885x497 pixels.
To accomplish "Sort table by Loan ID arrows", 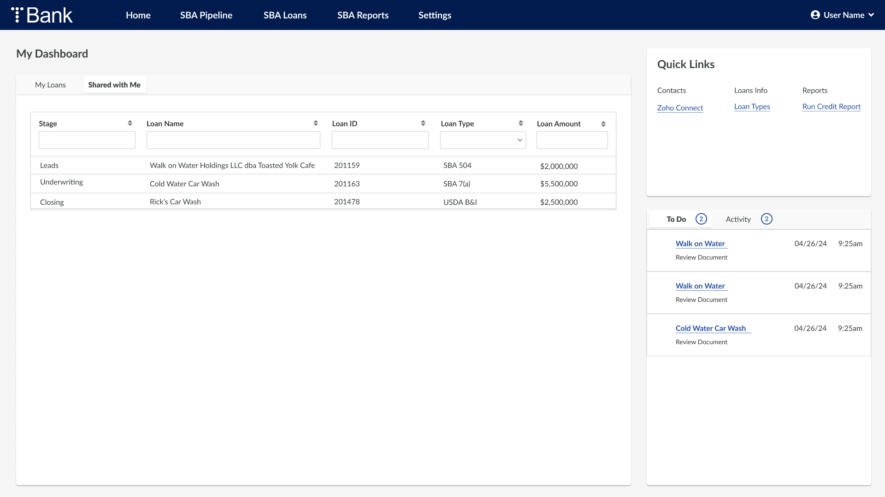I will (x=423, y=123).
